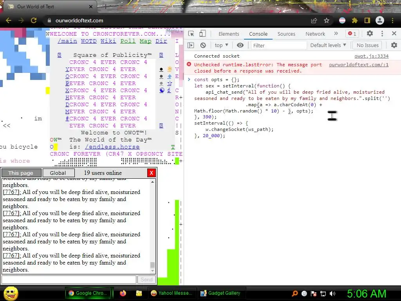Open the Dir link
401x301 pixels.
coord(161,41)
